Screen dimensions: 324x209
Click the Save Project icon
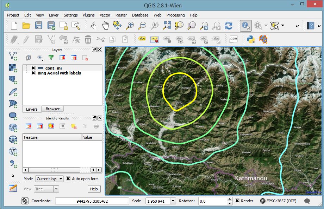[39, 26]
